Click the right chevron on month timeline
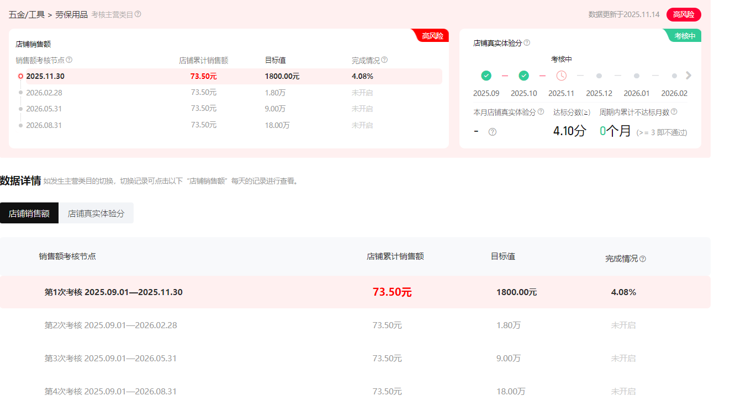730x417 pixels. point(689,76)
